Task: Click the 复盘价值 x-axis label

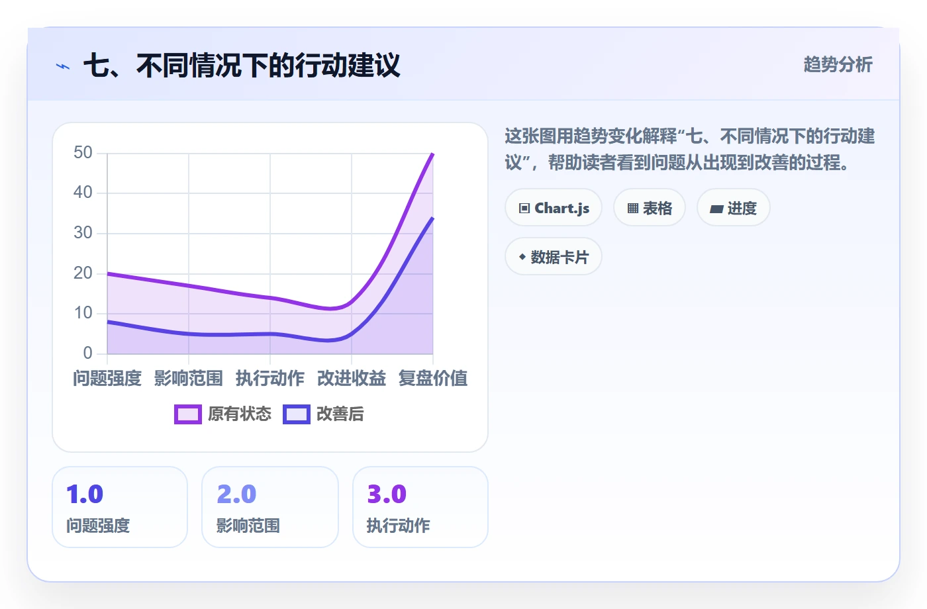Action: [433, 379]
